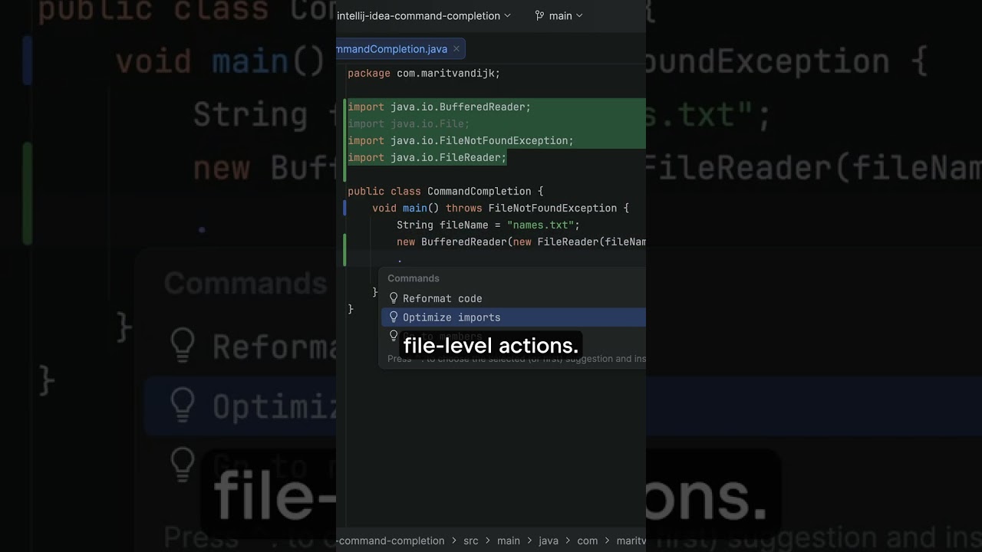
Task: Click the Git branch icon beside main
Action: click(x=539, y=15)
